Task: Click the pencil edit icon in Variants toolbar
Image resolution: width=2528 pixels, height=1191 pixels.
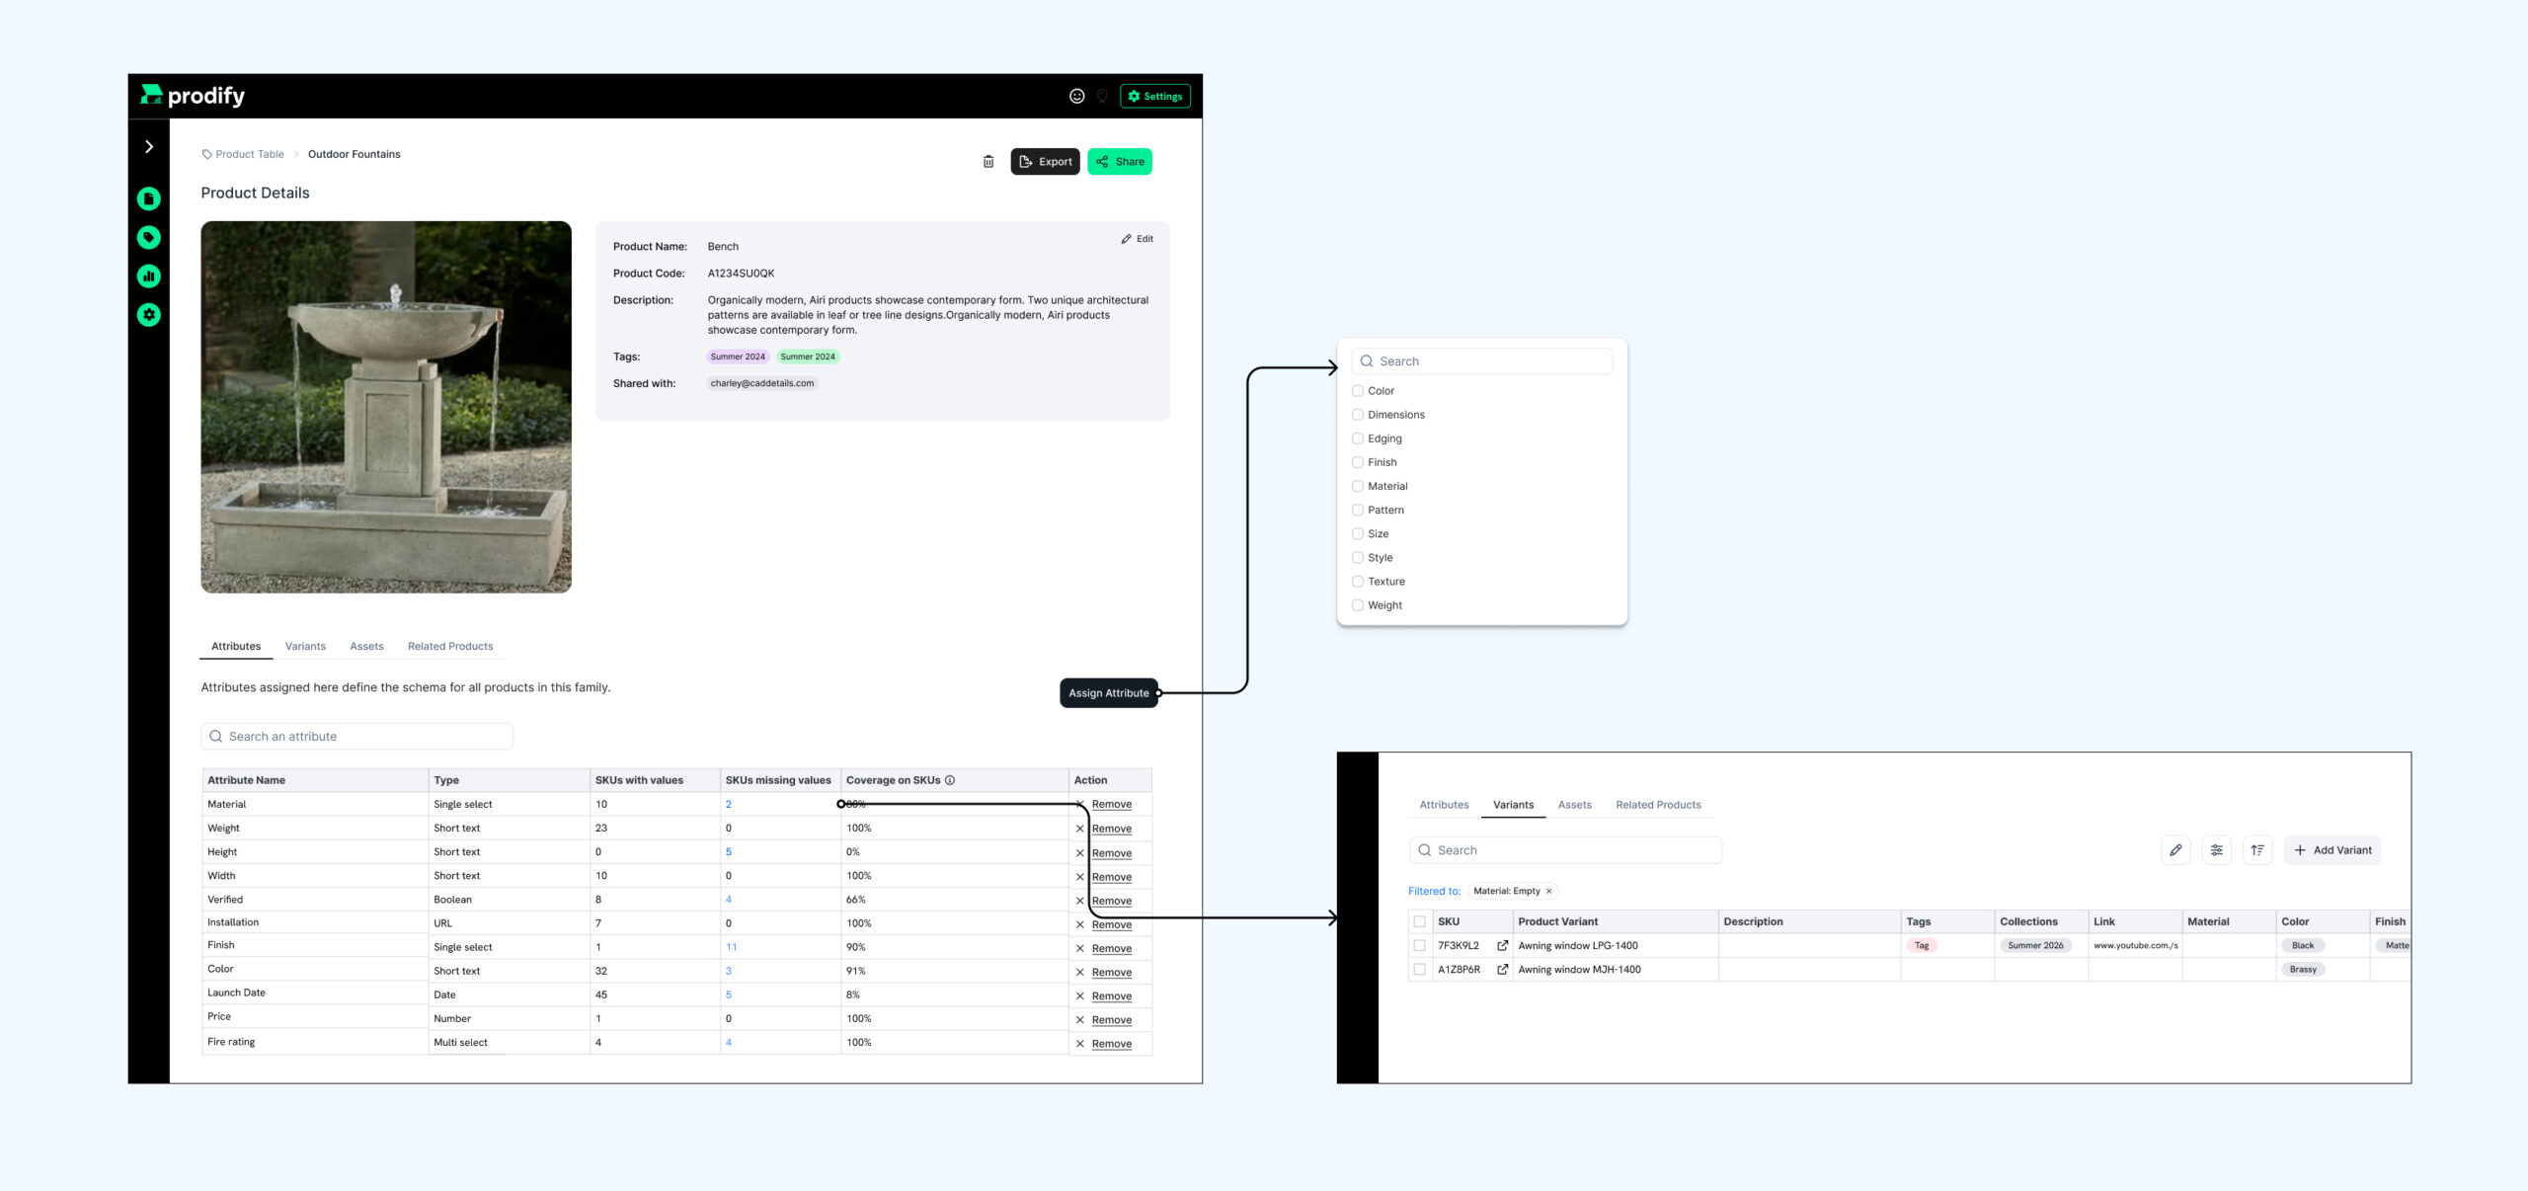Action: (2175, 850)
